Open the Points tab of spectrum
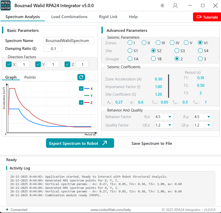Viewport: 221px width, 213px height. [x=30, y=77]
